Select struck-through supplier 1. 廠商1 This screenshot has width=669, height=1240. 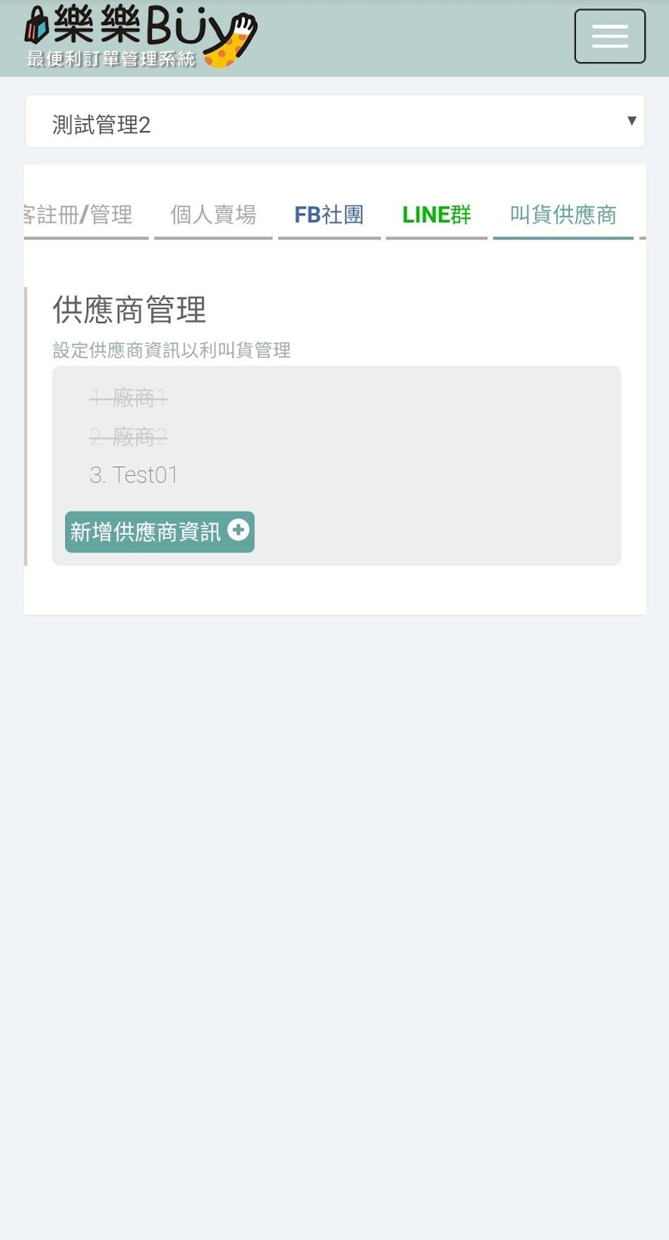coord(129,398)
